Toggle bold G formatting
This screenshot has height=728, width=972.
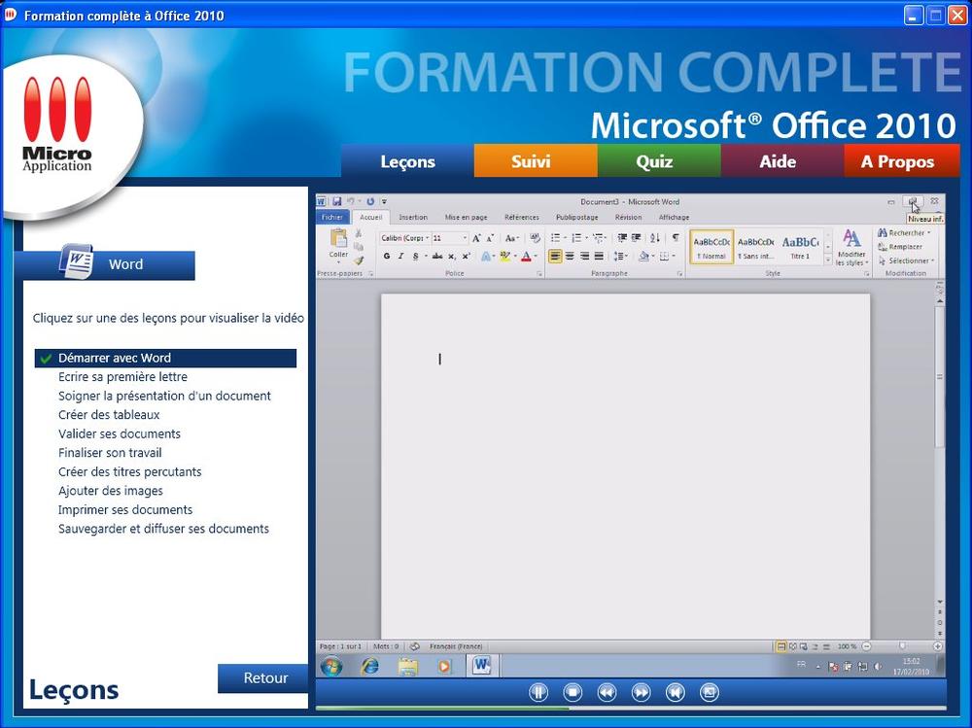click(387, 256)
